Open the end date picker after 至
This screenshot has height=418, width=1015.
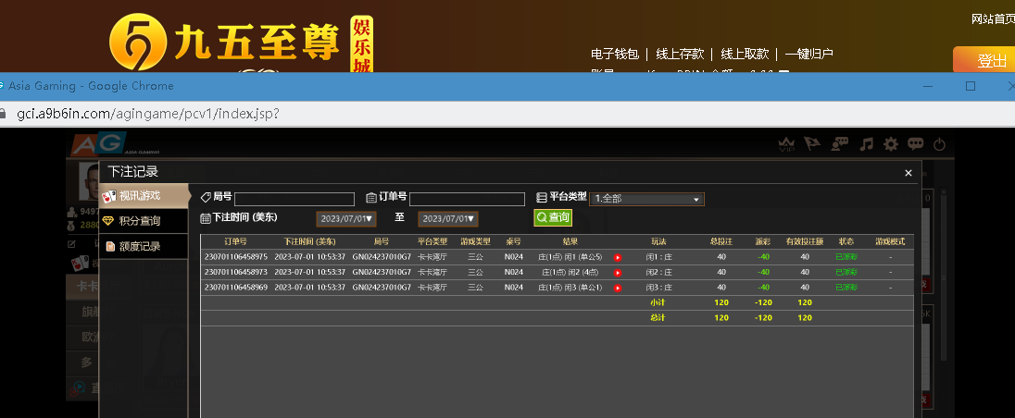pyautogui.click(x=447, y=219)
